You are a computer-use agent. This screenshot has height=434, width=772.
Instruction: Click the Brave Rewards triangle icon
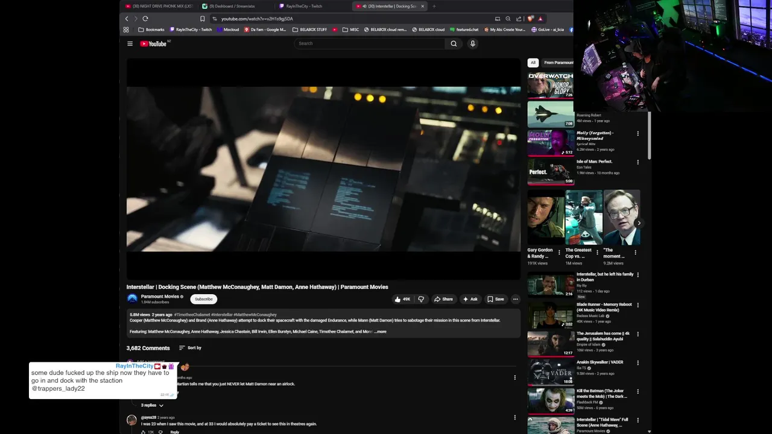coord(540,19)
